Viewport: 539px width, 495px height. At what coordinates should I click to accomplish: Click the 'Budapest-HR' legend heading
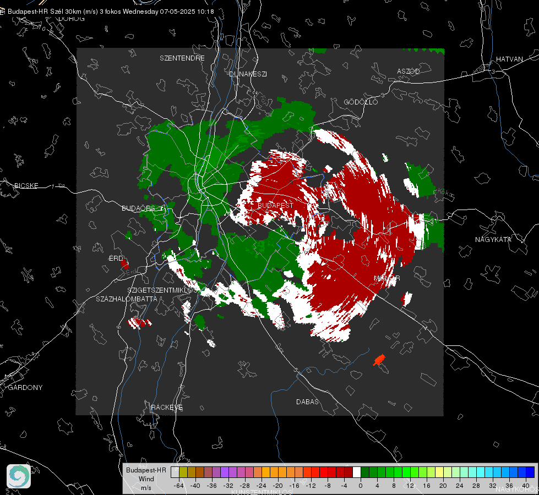(x=146, y=470)
